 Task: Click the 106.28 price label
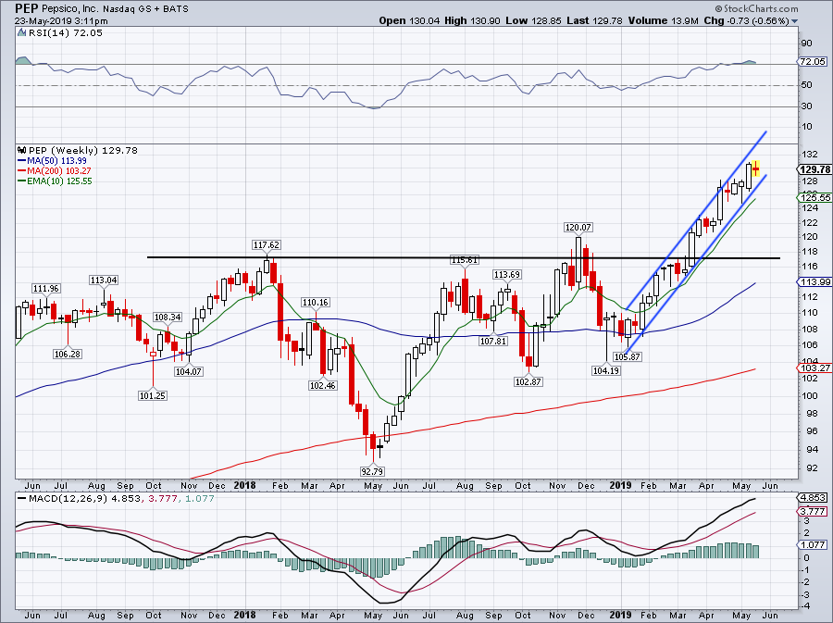(68, 354)
